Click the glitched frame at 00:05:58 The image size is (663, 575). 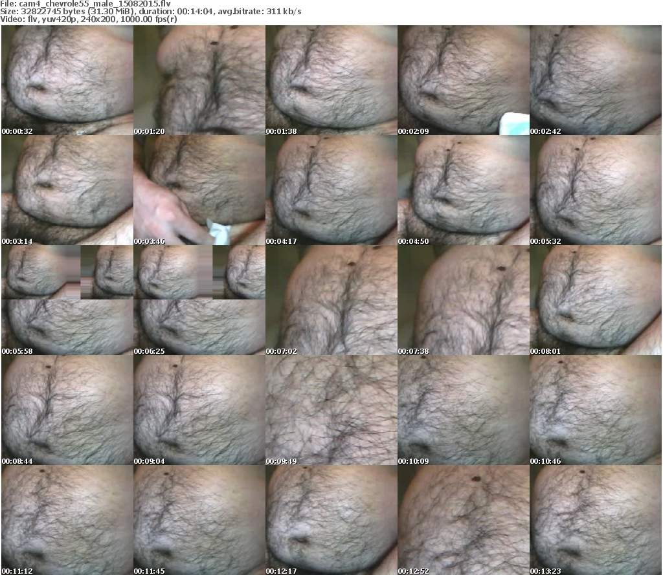(67, 300)
